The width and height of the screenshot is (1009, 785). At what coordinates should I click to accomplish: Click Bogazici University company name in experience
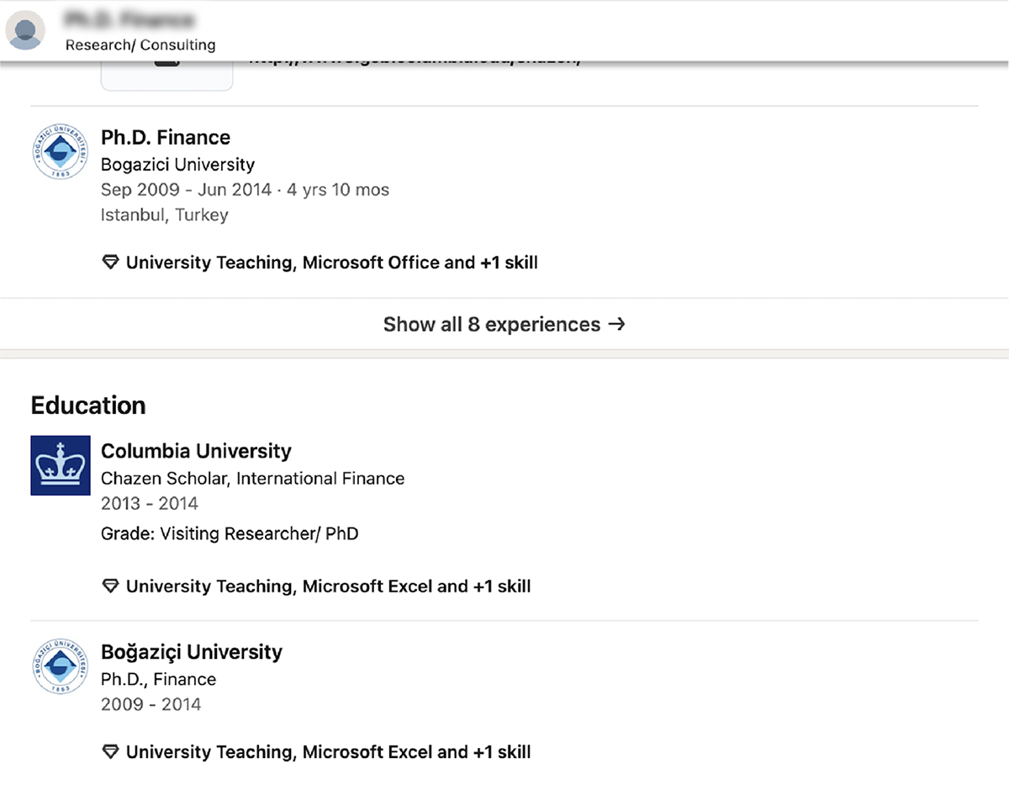coord(177,165)
